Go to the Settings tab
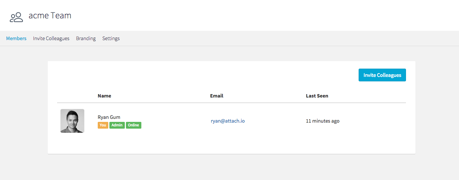The height and width of the screenshot is (180, 459). click(111, 38)
